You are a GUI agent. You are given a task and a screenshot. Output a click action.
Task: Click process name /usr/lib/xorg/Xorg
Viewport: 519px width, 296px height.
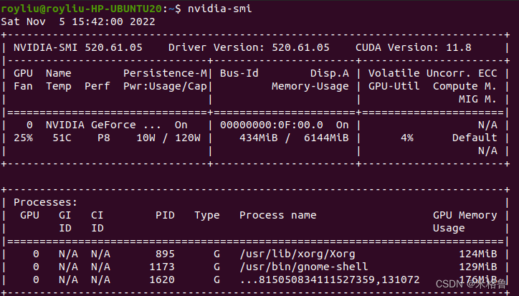tap(297, 254)
